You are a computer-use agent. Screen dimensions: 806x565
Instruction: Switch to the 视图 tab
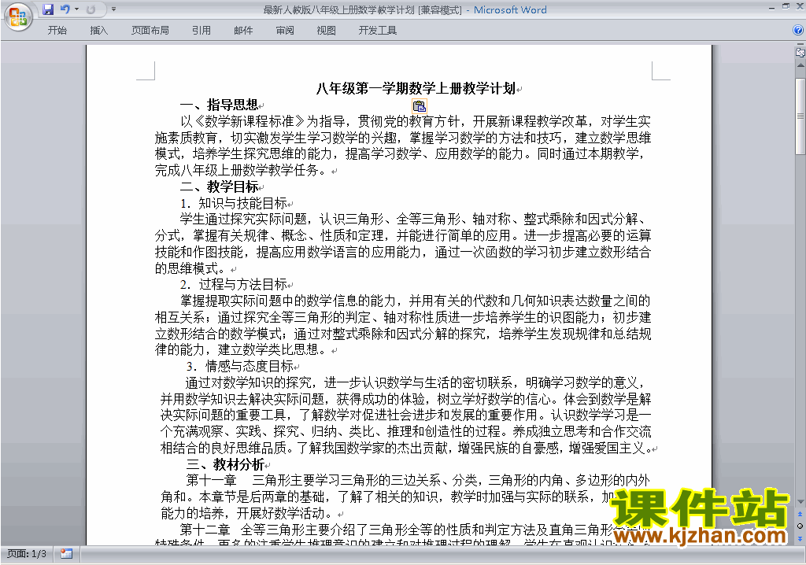326,31
